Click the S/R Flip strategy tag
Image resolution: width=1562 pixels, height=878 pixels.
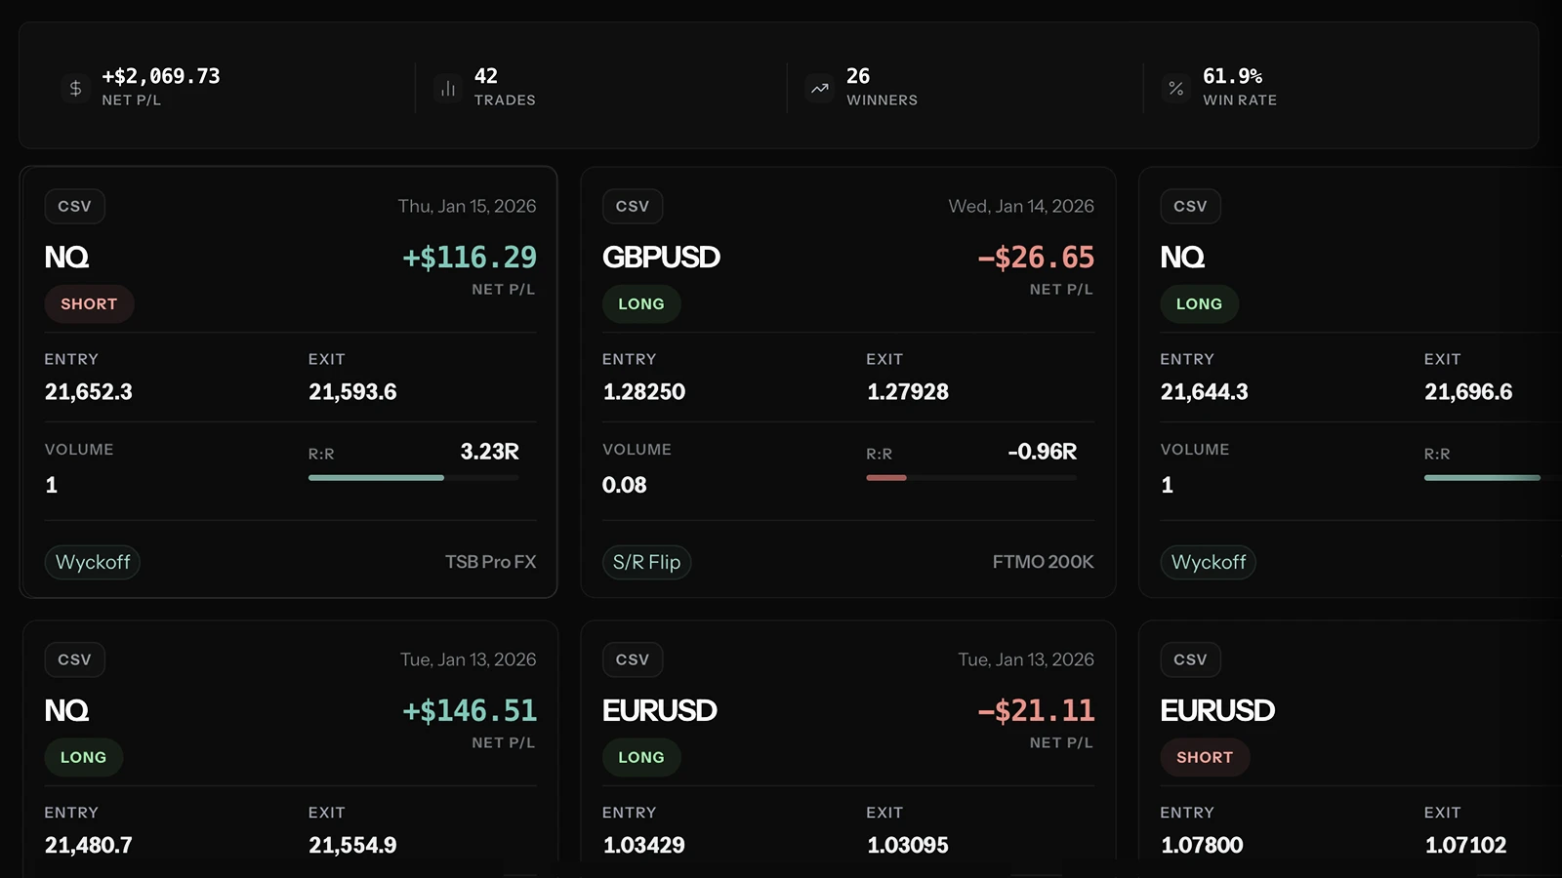(x=646, y=562)
